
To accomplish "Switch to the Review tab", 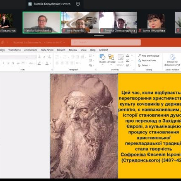I will [73, 50].
